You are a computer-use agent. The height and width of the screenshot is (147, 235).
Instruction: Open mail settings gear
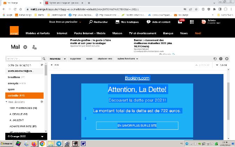pyautogui.click(x=227, y=59)
